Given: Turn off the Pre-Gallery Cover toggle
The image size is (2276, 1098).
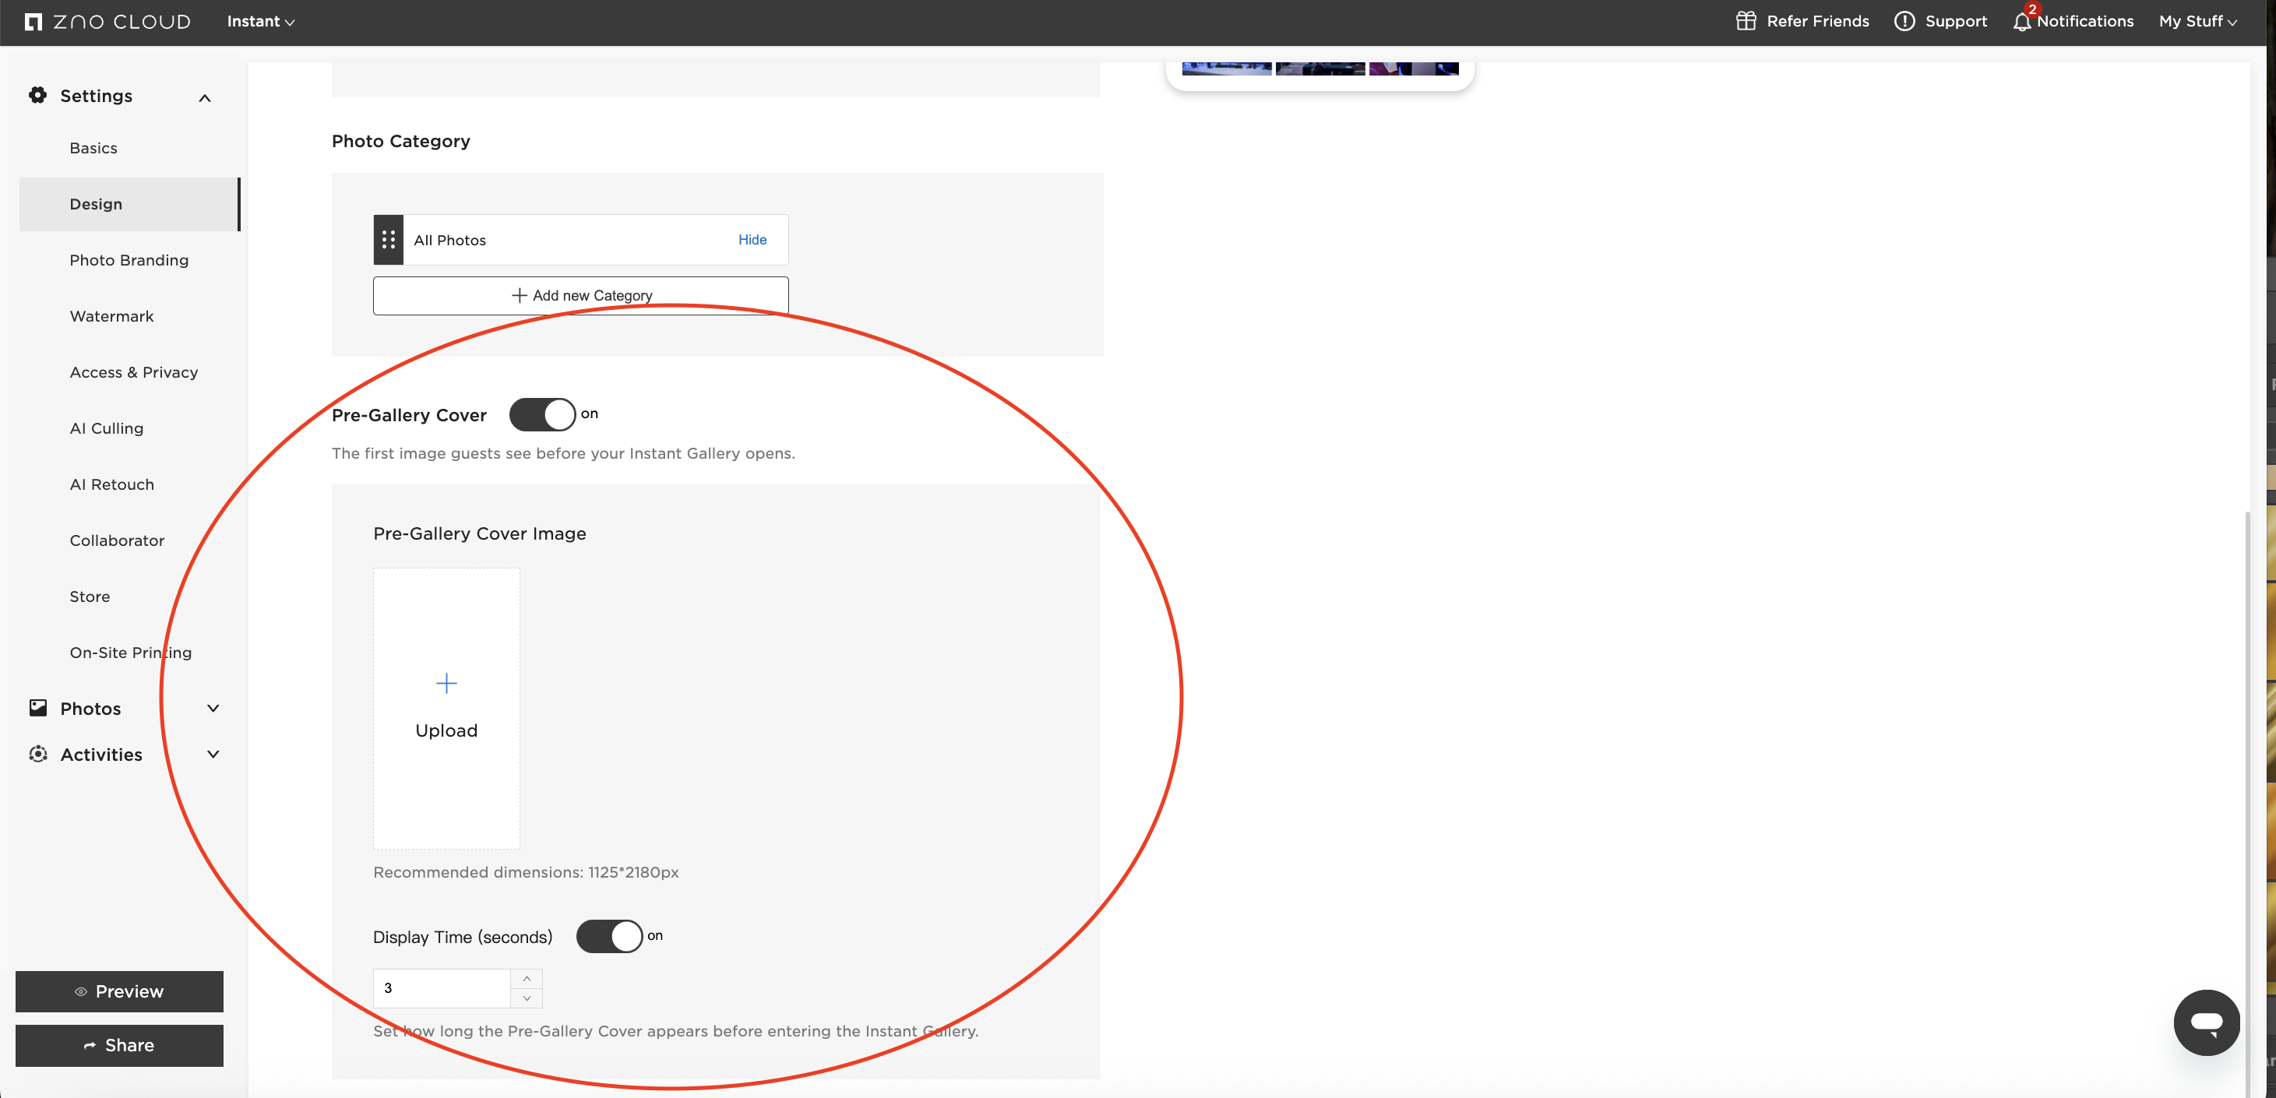Looking at the screenshot, I should click(x=541, y=414).
